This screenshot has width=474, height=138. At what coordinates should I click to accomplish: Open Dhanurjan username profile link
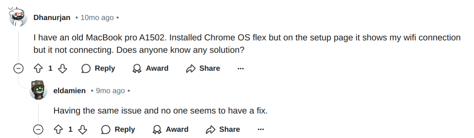[x=52, y=18]
